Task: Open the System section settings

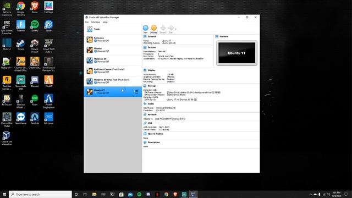Action: [152, 47]
